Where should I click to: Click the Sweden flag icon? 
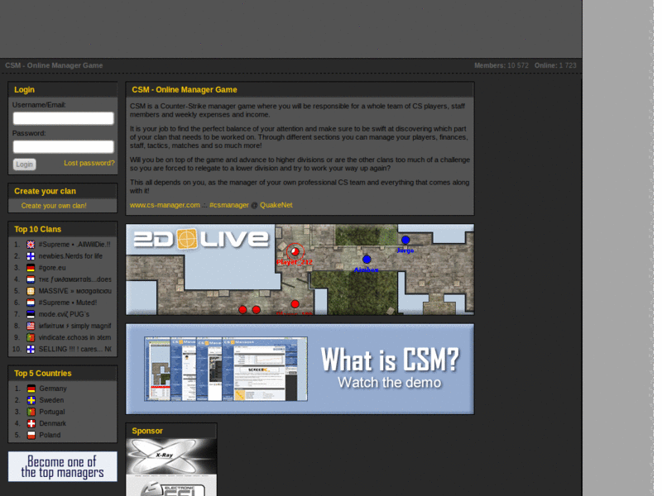[31, 400]
